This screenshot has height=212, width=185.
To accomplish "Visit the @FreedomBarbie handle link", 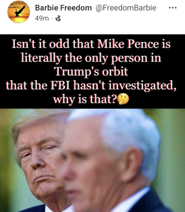I will point(126,8).
